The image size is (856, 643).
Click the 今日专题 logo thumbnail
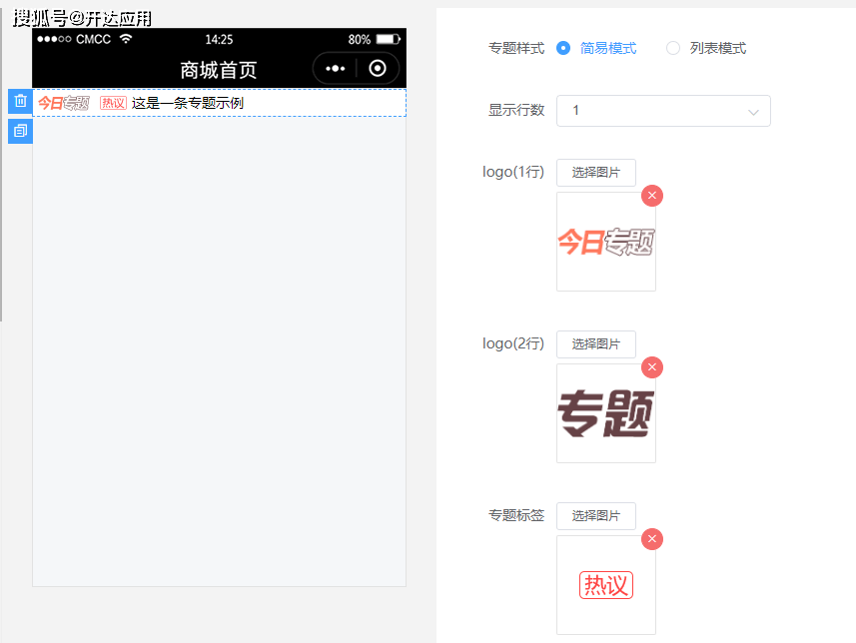tap(605, 242)
